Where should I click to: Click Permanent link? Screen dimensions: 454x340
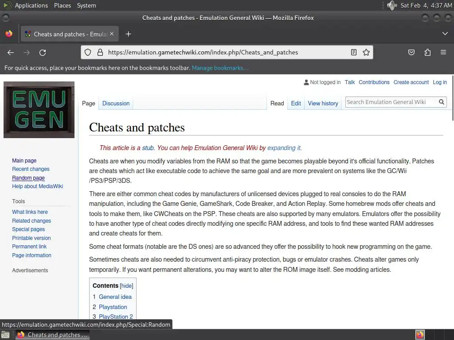pos(29,246)
